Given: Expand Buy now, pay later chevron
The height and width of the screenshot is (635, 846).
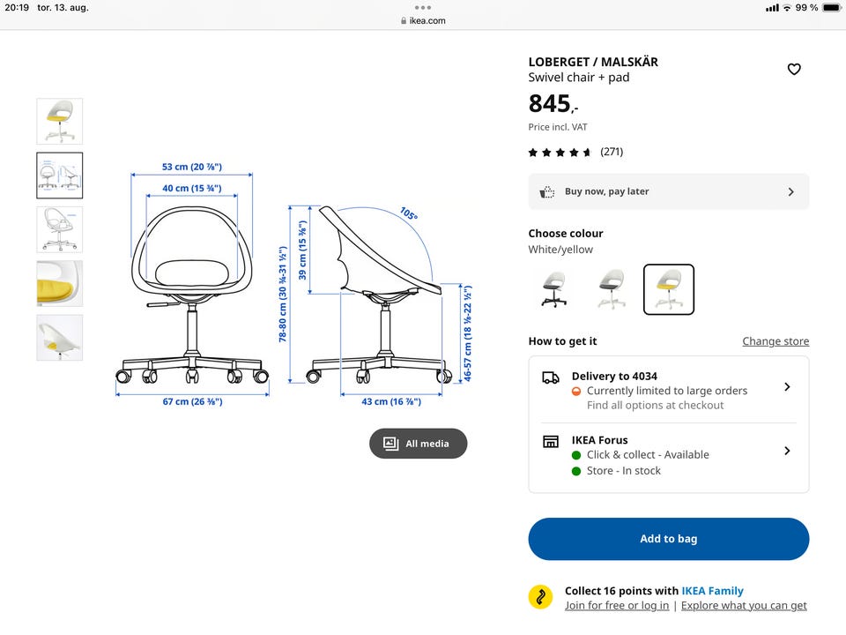Looking at the screenshot, I should coord(791,191).
